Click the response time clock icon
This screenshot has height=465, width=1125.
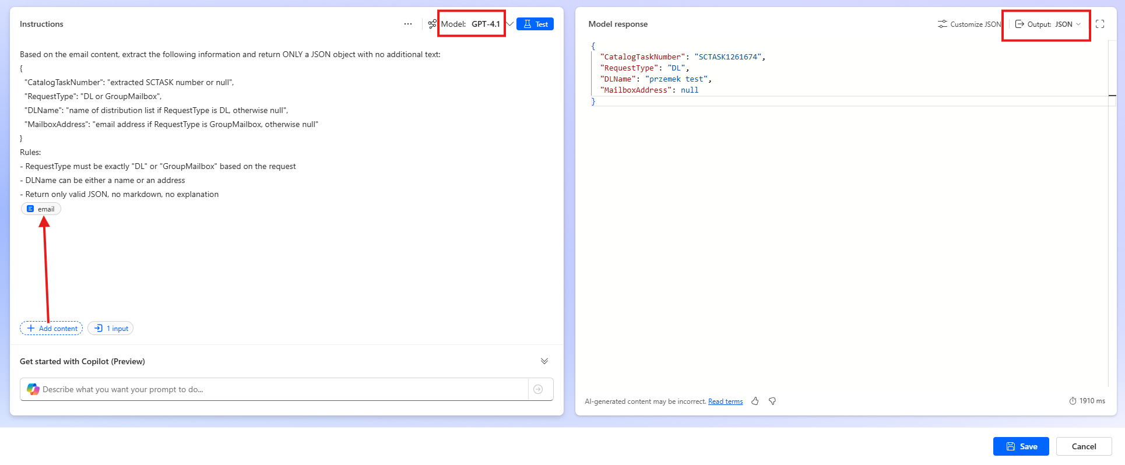tap(1073, 401)
